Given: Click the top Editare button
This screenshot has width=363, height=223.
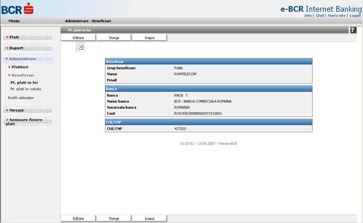Looking at the screenshot, I should pyautogui.click(x=78, y=38).
